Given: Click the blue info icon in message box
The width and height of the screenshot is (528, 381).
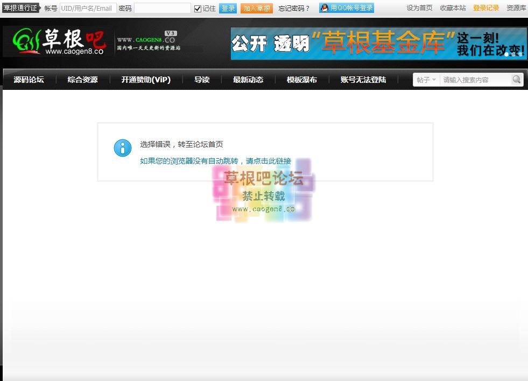Looking at the screenshot, I should (x=123, y=148).
